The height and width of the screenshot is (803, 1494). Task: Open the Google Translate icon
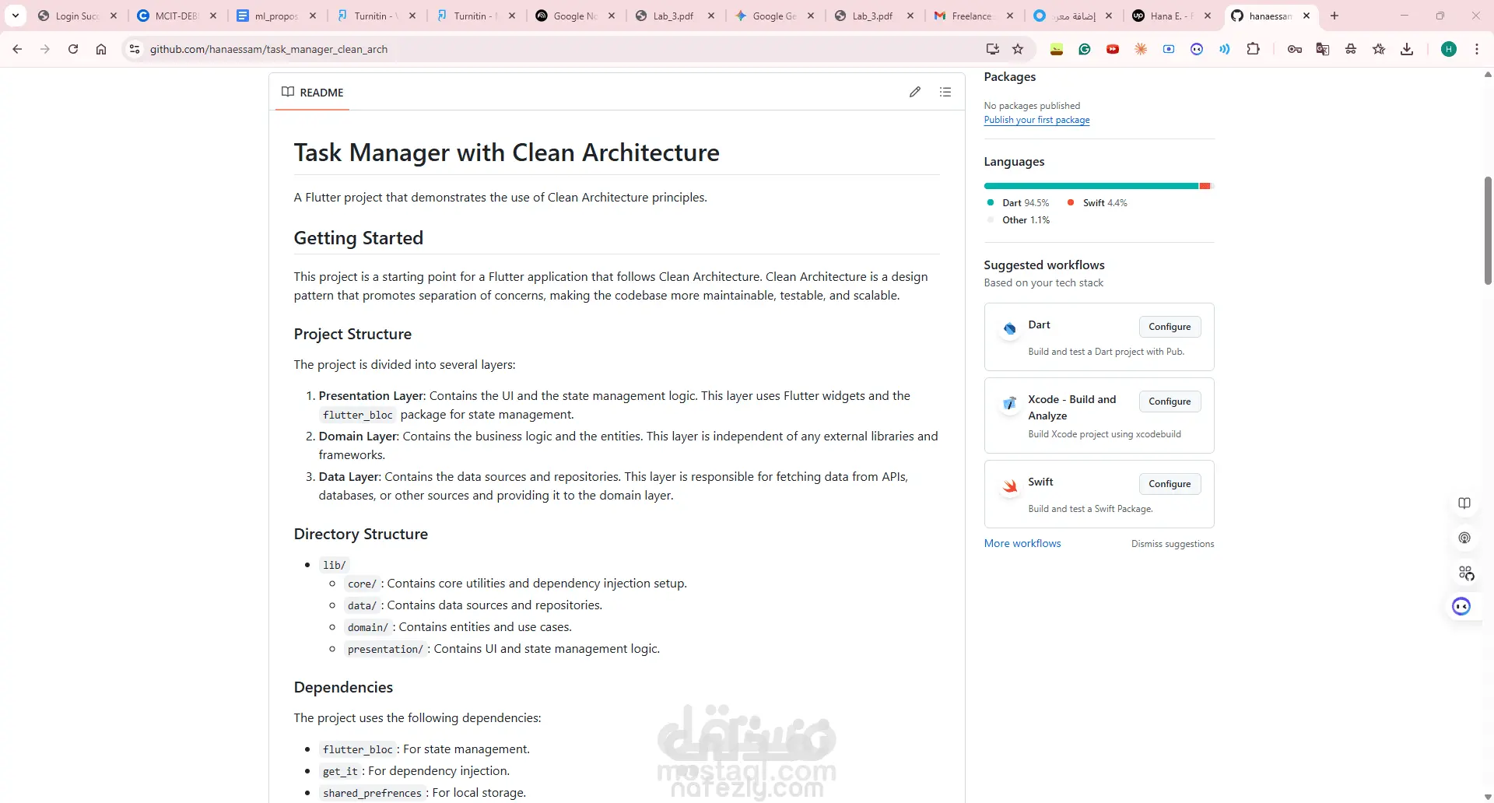click(1323, 49)
